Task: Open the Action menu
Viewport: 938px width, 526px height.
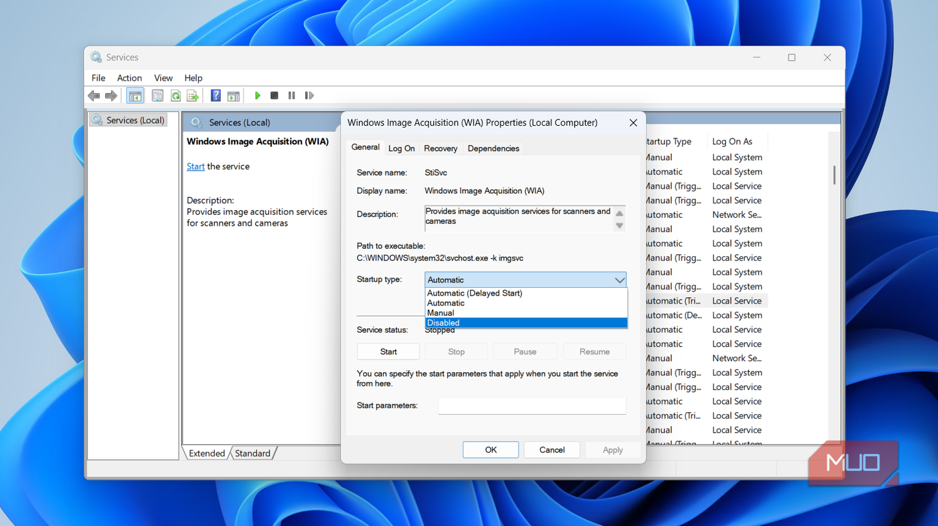Action: click(129, 78)
